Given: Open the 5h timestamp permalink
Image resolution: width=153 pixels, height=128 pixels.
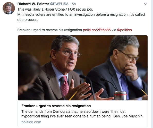Looking at the screenshot, I should (x=74, y=4).
